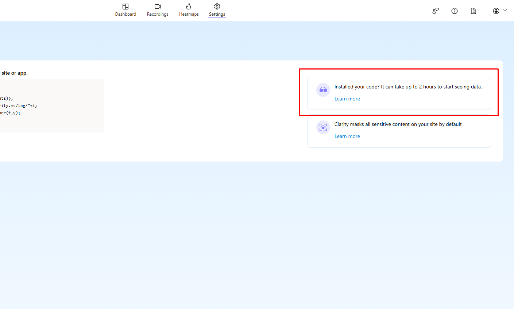Select the Settings tab

pyautogui.click(x=217, y=10)
